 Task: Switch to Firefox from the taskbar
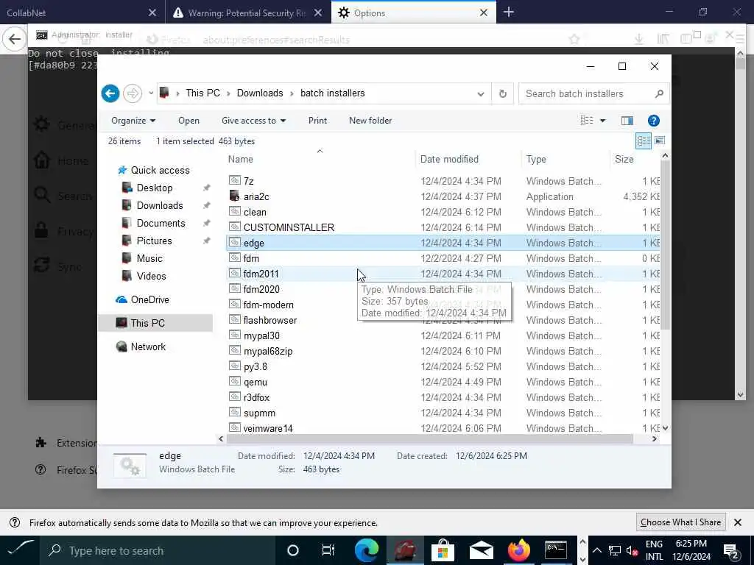pos(518,550)
